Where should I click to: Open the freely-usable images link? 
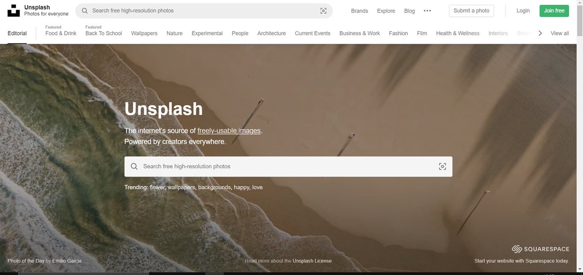229,131
